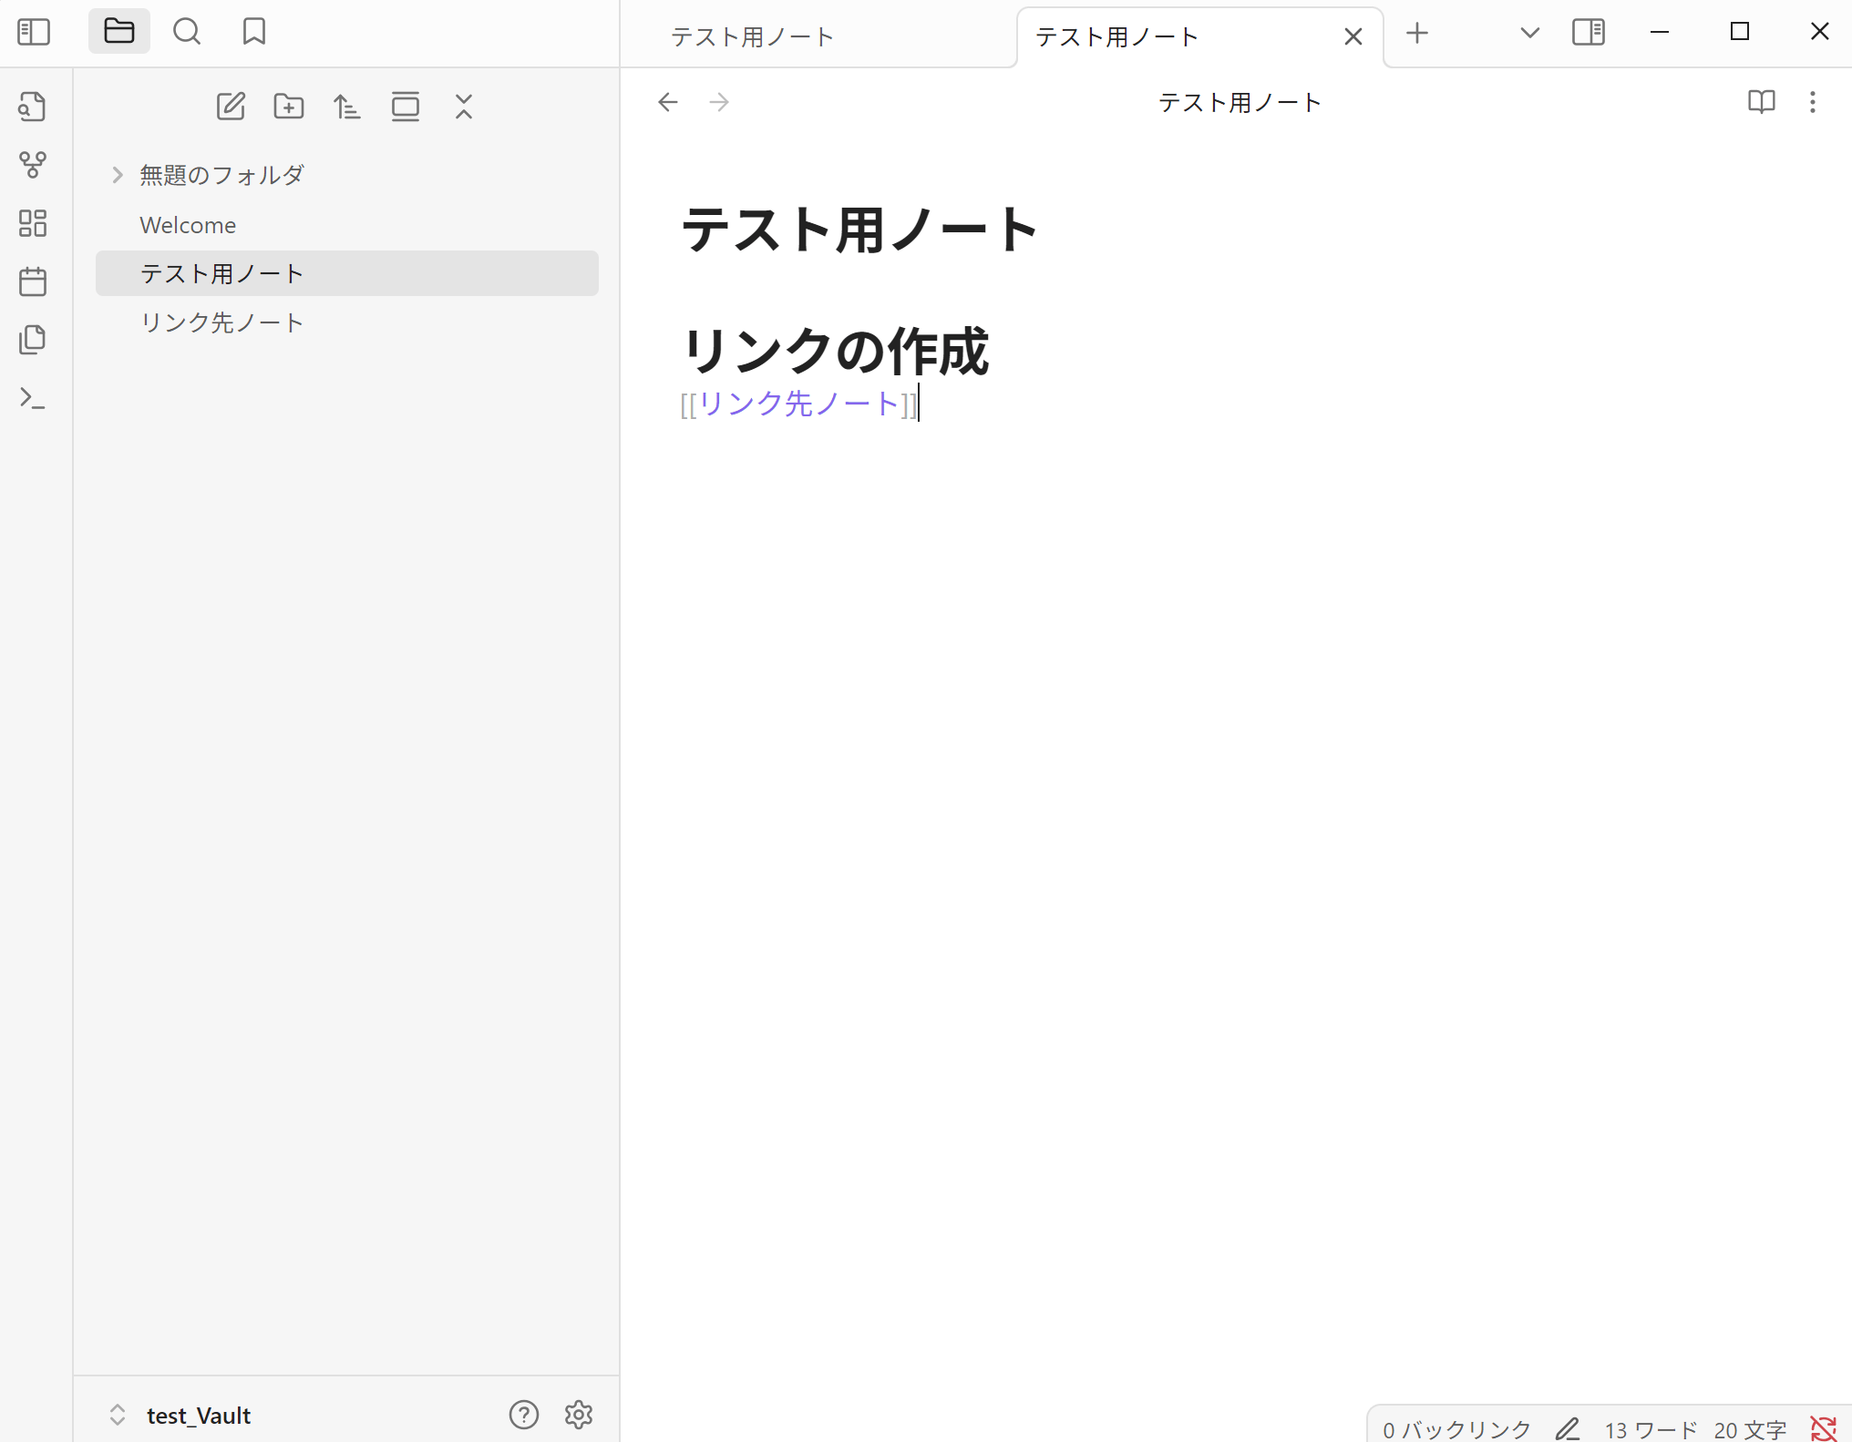
Task: Close the active テスト用ノート tab
Action: [x=1353, y=36]
